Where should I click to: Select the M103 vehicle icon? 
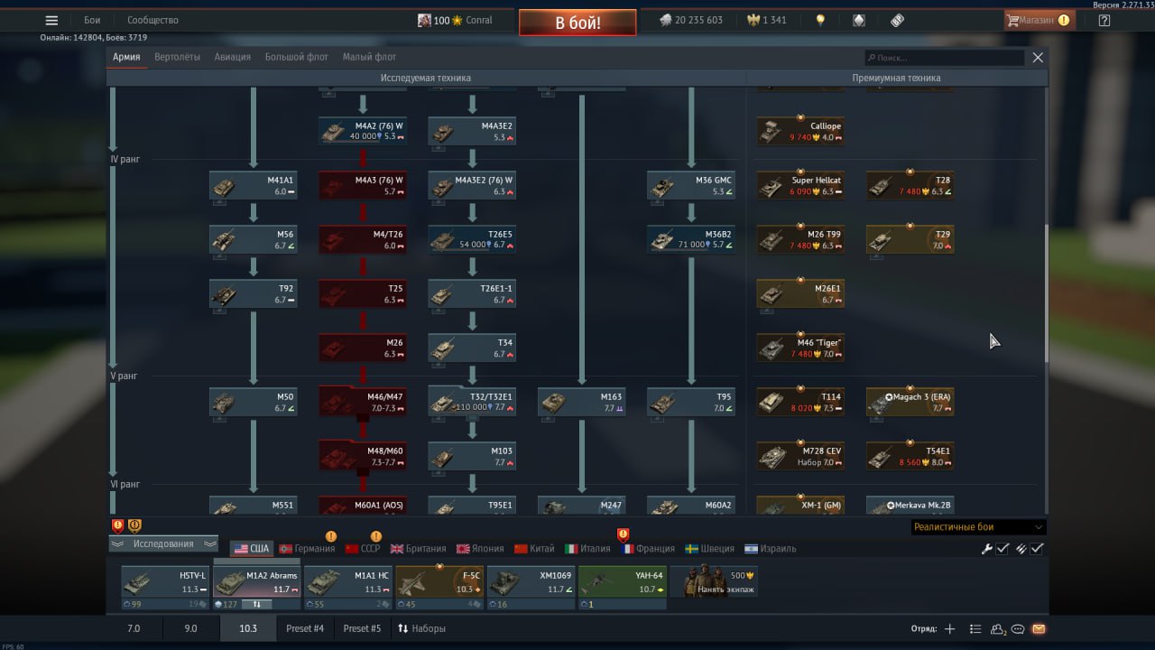pos(442,457)
